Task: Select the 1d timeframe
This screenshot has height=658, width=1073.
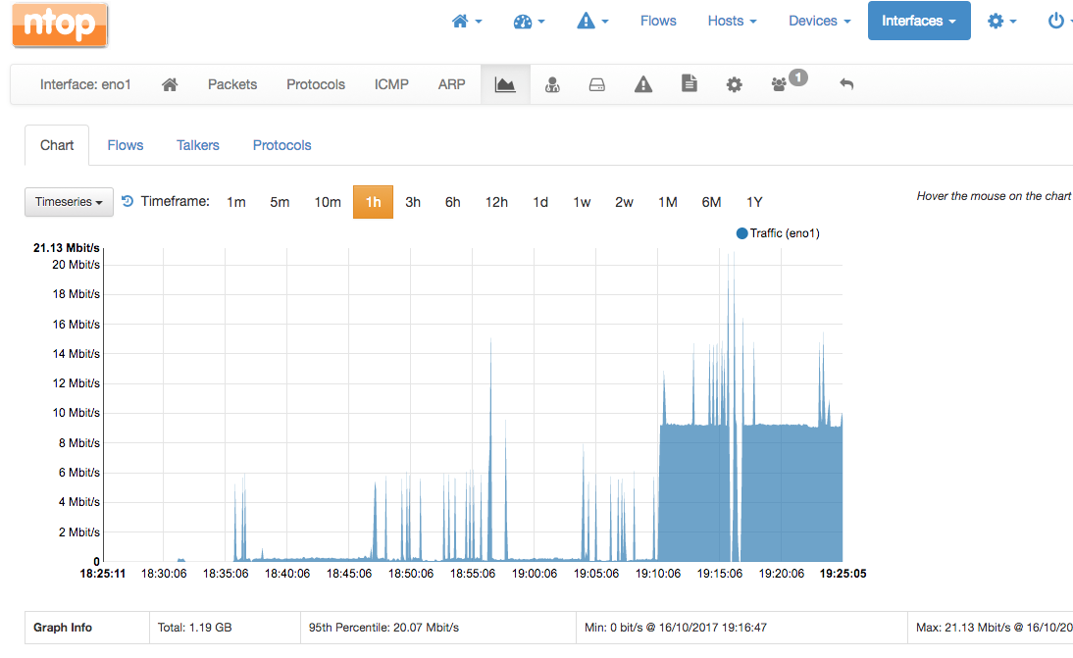Action: (x=539, y=201)
